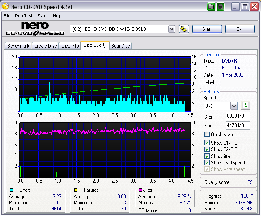Open the 8X speed dropdown
This screenshot has width=261, height=216.
[x=234, y=106]
